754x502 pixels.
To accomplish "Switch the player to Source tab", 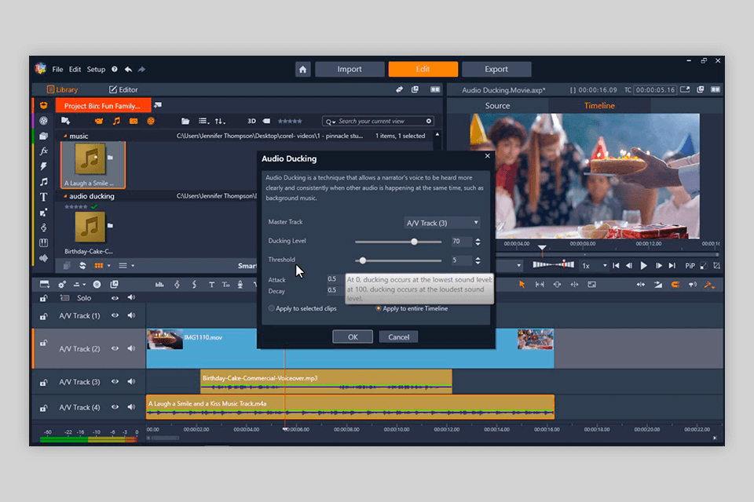I will click(x=497, y=106).
